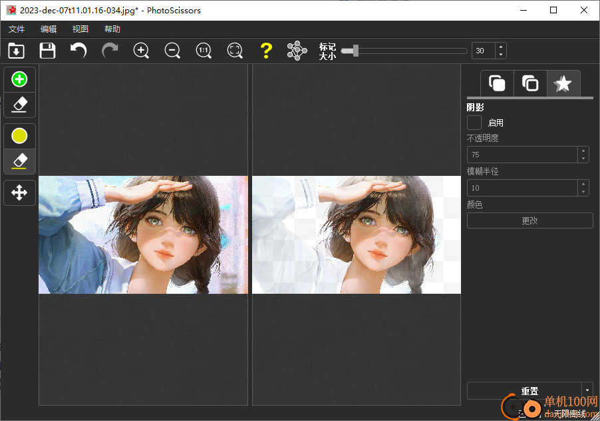Decrease opacity with down arrow

(x=583, y=159)
